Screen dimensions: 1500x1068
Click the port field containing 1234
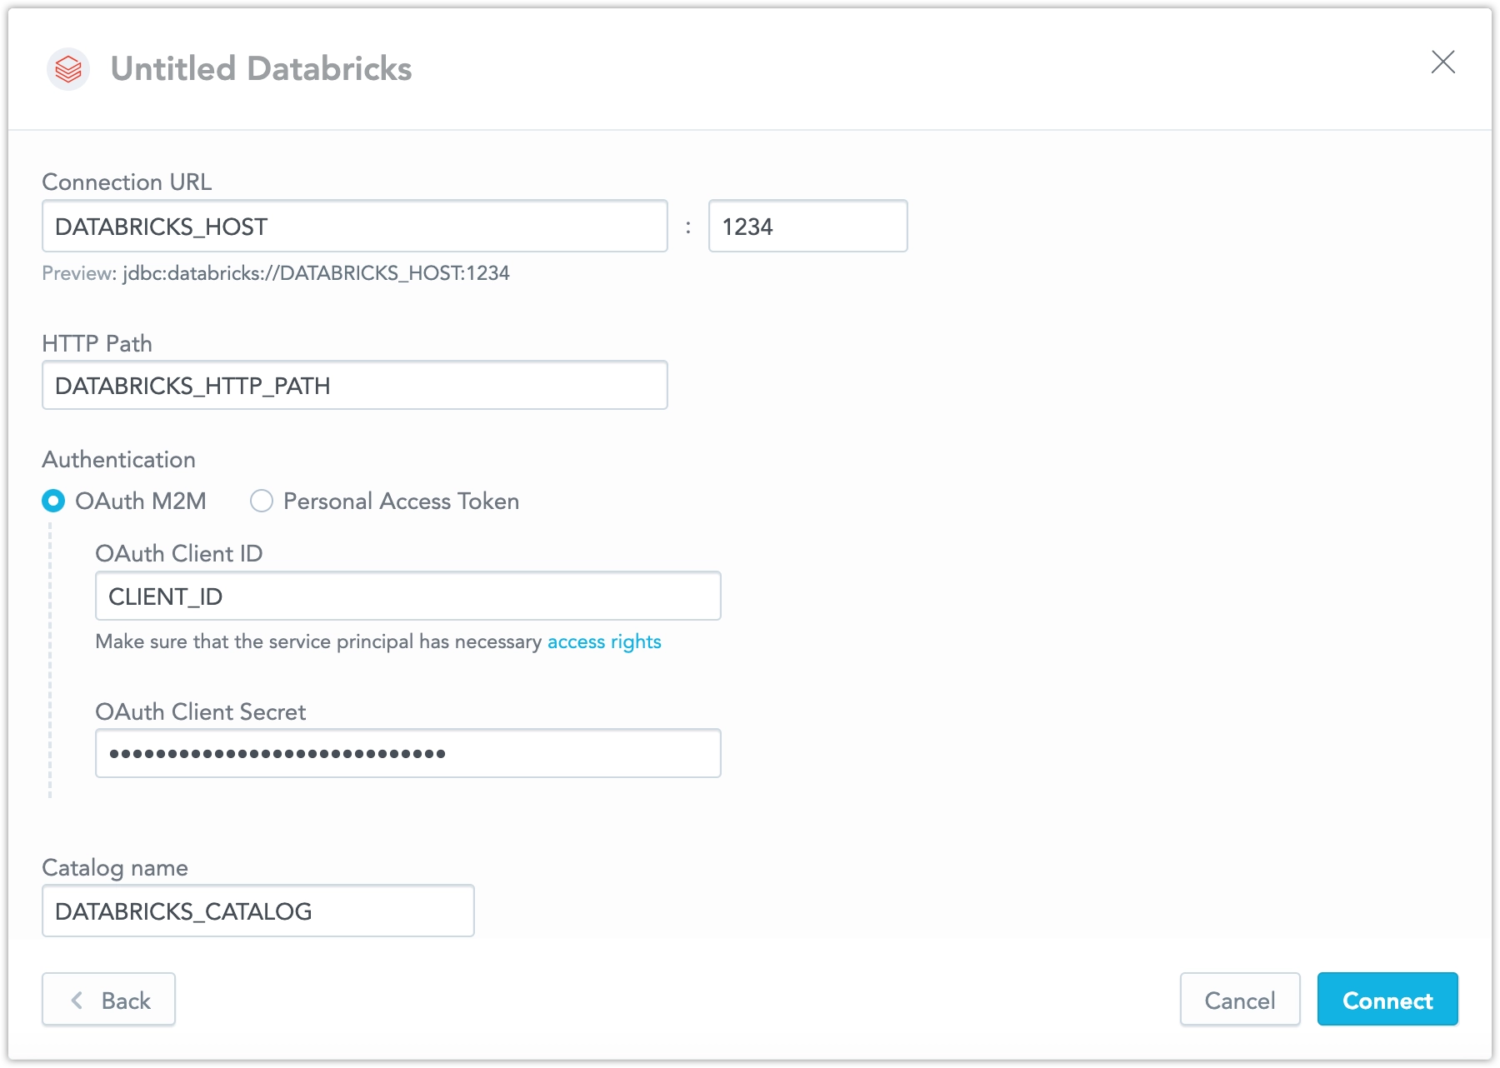point(807,226)
